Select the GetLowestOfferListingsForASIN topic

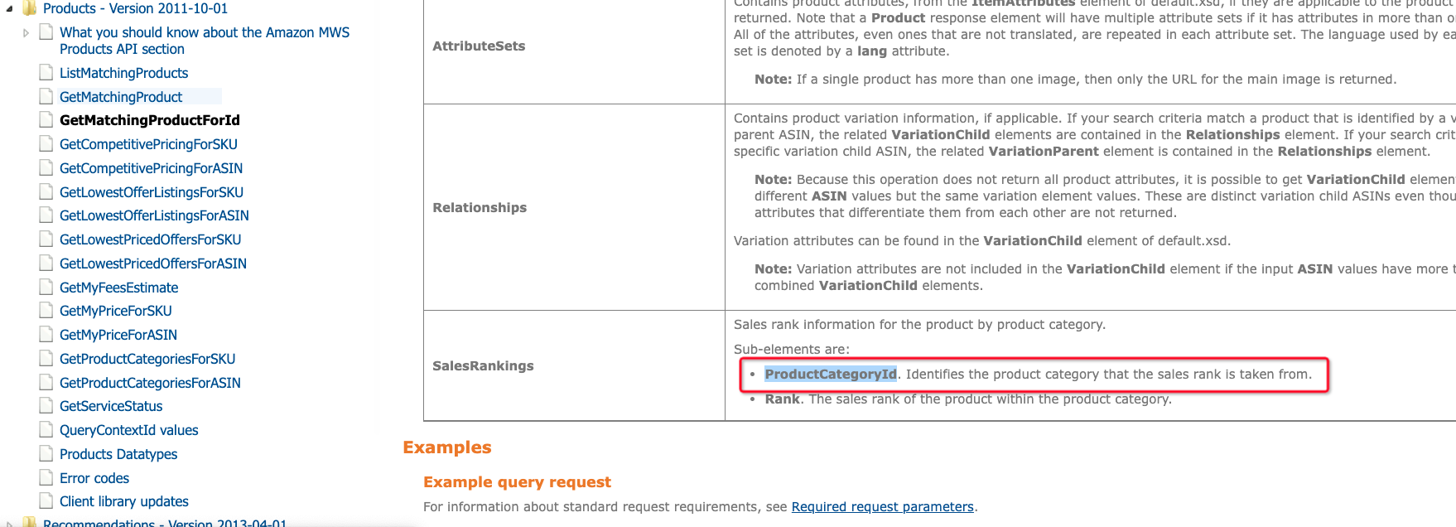tap(154, 215)
